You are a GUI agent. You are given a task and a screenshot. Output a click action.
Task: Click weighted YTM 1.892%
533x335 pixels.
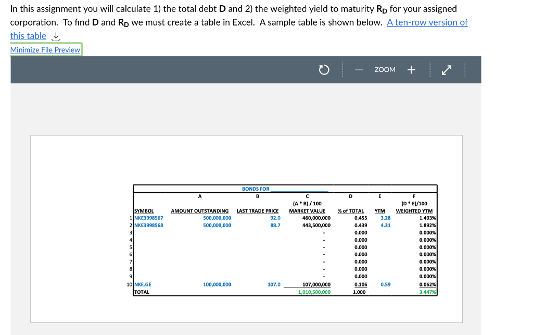(427, 225)
